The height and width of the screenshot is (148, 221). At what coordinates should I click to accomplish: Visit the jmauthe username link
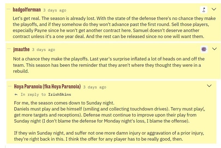(x=21, y=50)
